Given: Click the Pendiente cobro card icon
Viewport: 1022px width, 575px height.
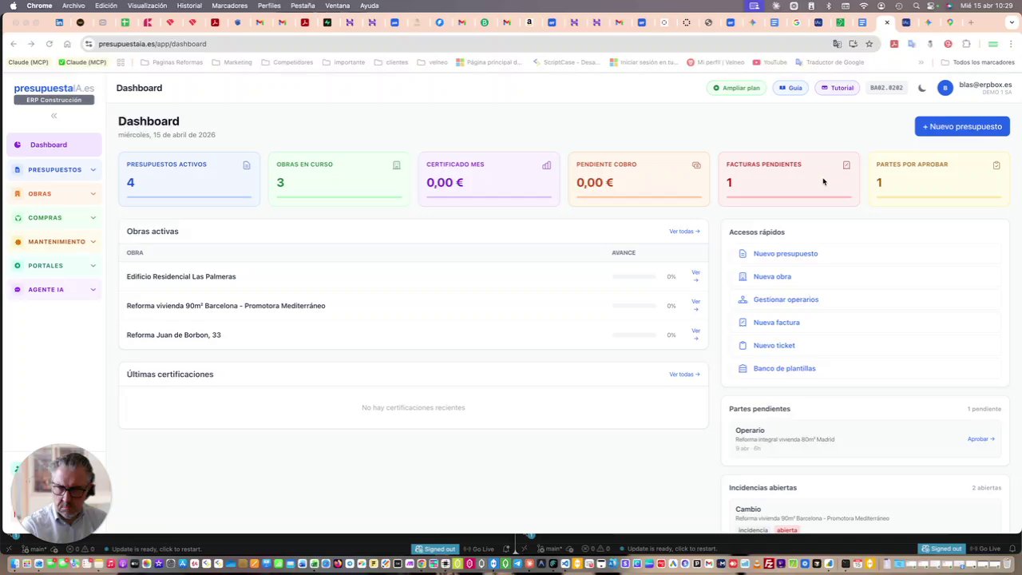Looking at the screenshot, I should click(696, 165).
